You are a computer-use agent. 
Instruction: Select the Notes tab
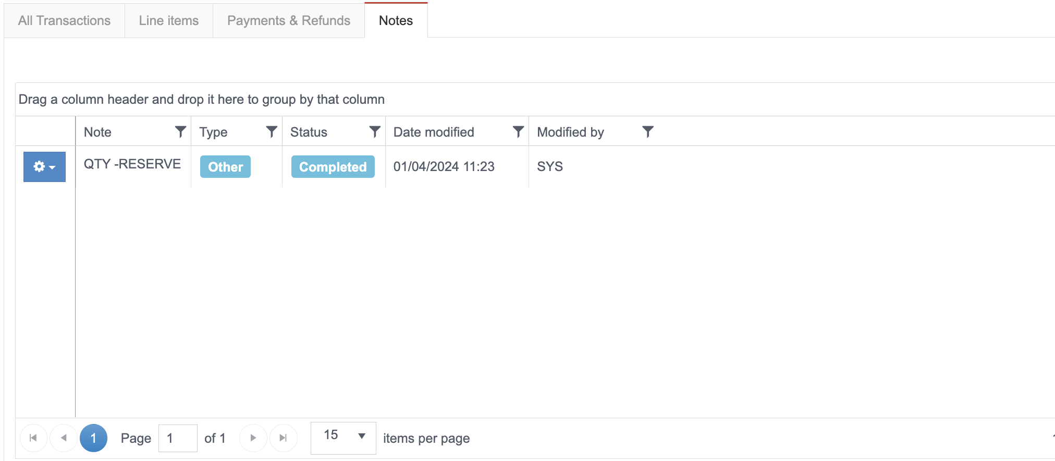396,21
